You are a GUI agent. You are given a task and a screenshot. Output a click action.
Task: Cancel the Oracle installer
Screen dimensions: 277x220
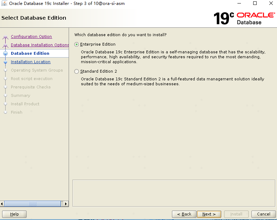coord(263,214)
